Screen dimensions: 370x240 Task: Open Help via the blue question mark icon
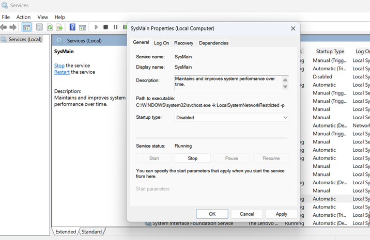click(x=72, y=27)
